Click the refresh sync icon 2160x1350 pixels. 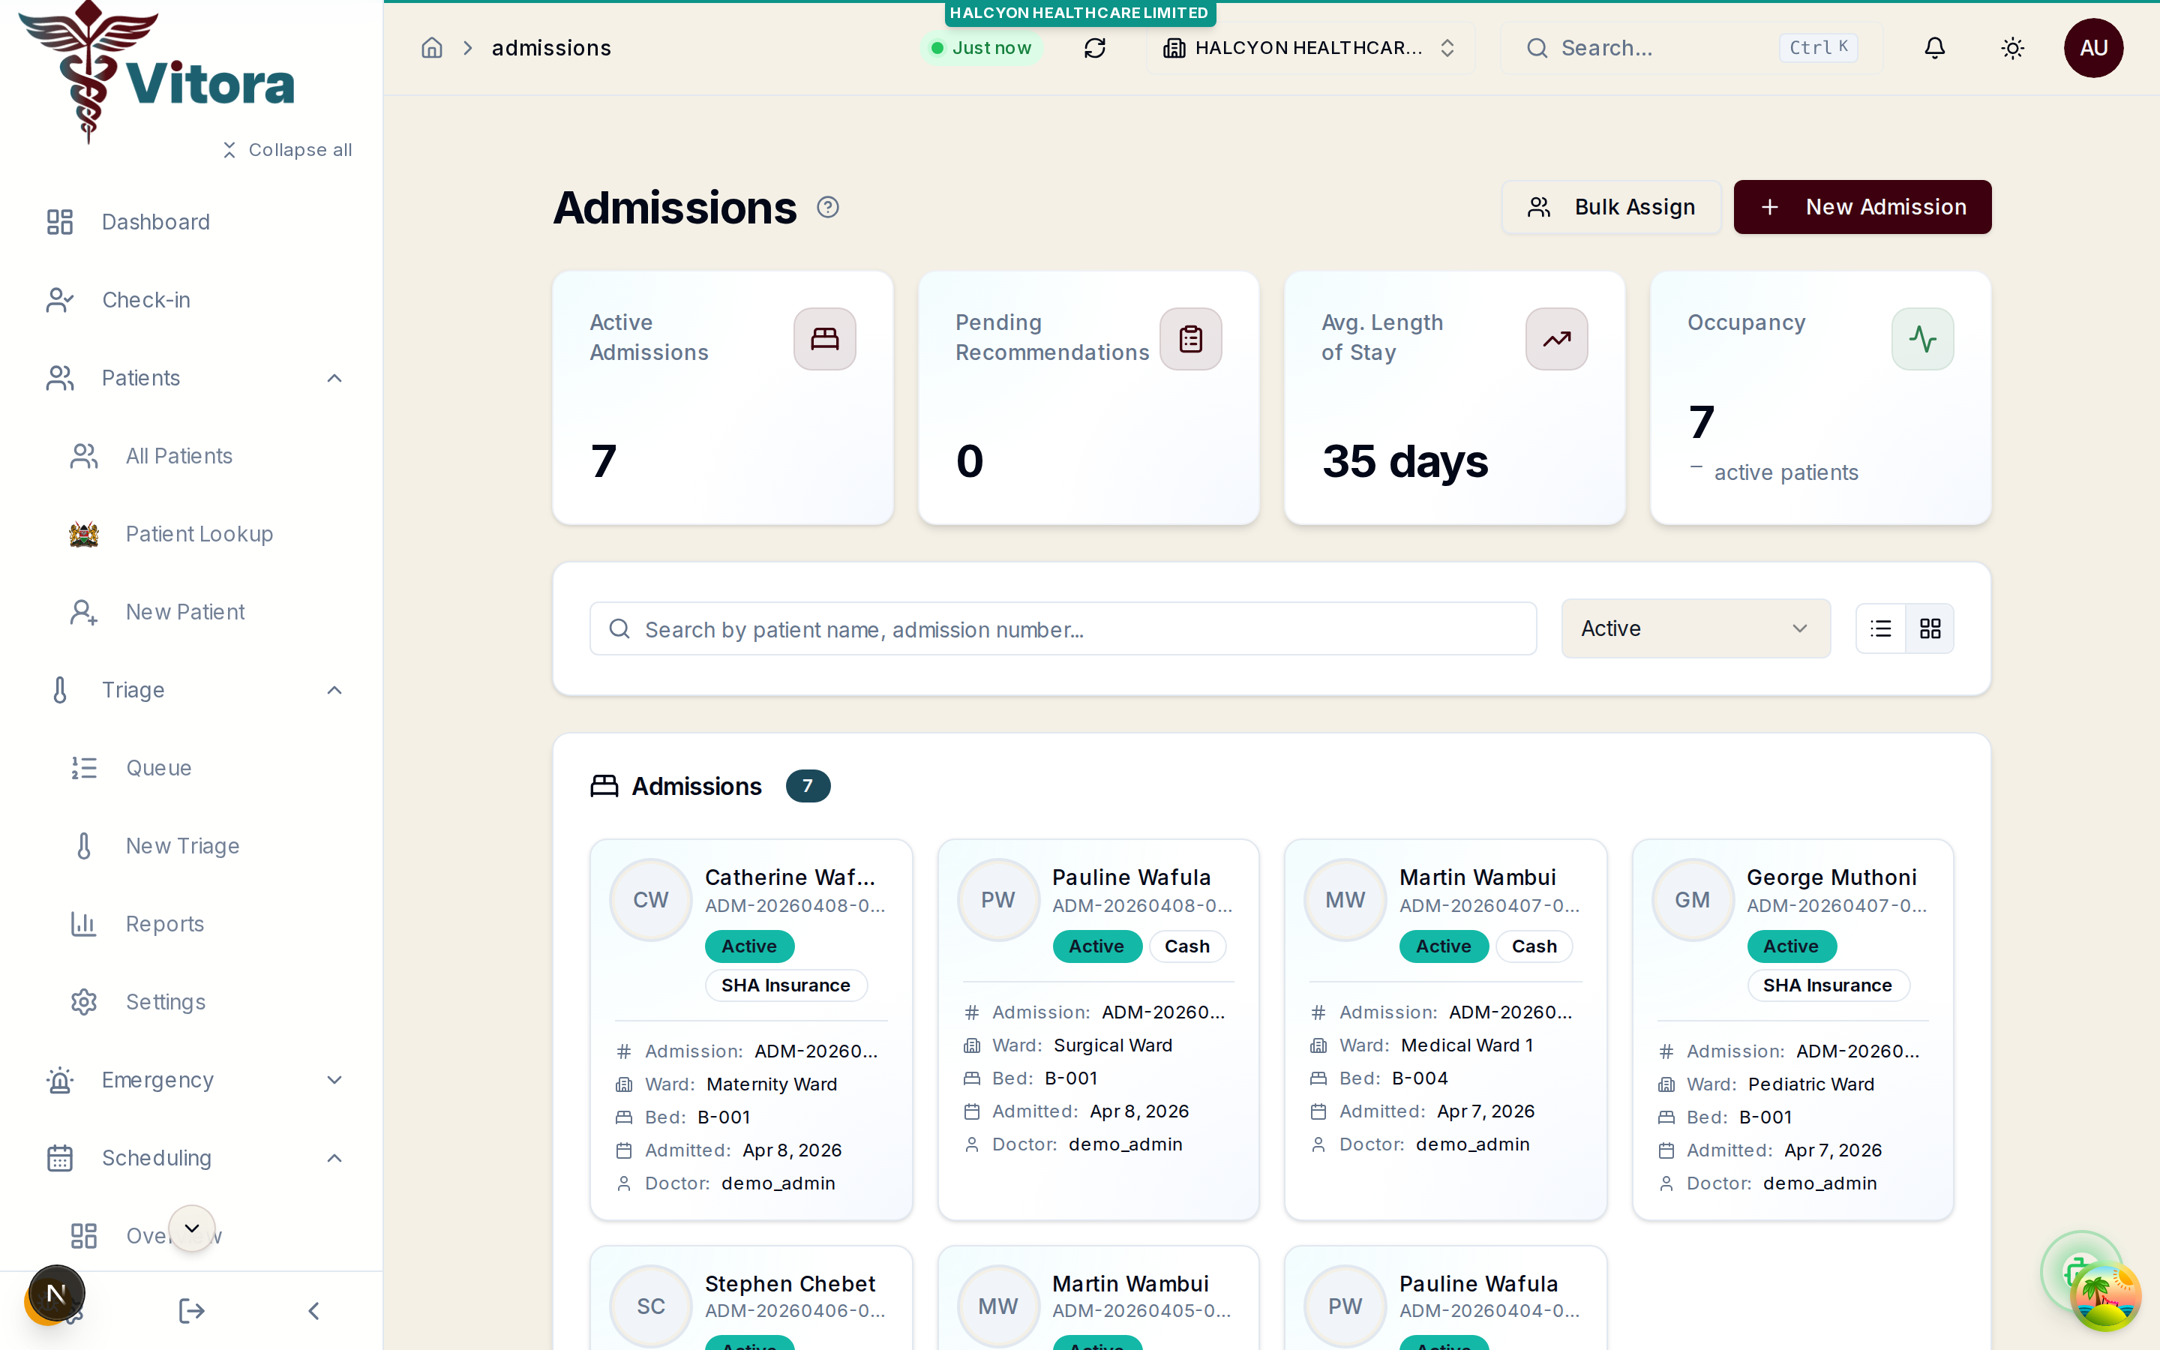1094,48
